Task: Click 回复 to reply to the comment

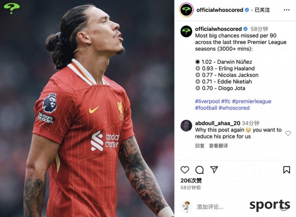Action: click(x=200, y=146)
